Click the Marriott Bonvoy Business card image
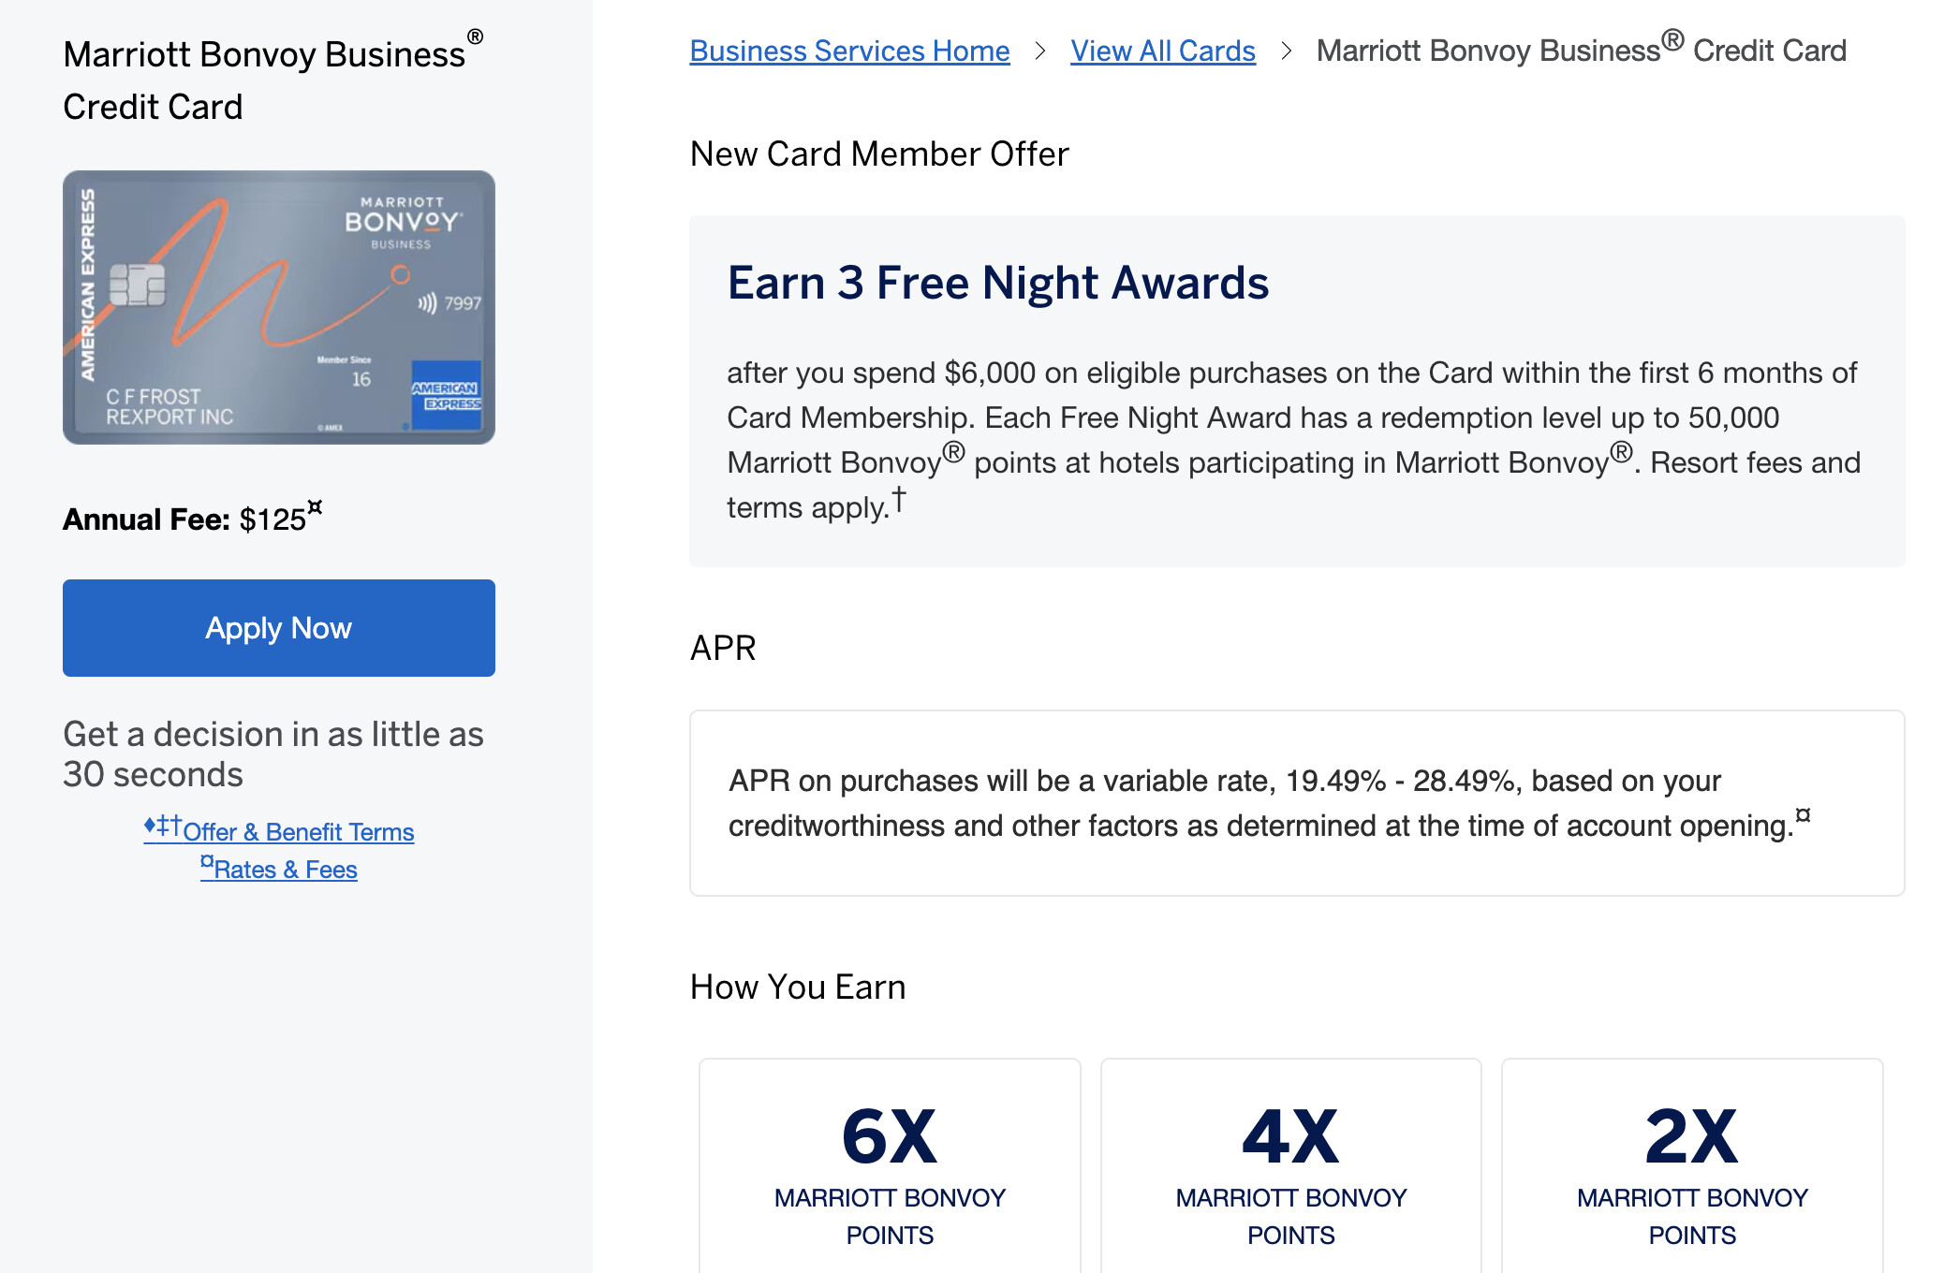Viewport: 1959px width, 1273px height. click(279, 307)
